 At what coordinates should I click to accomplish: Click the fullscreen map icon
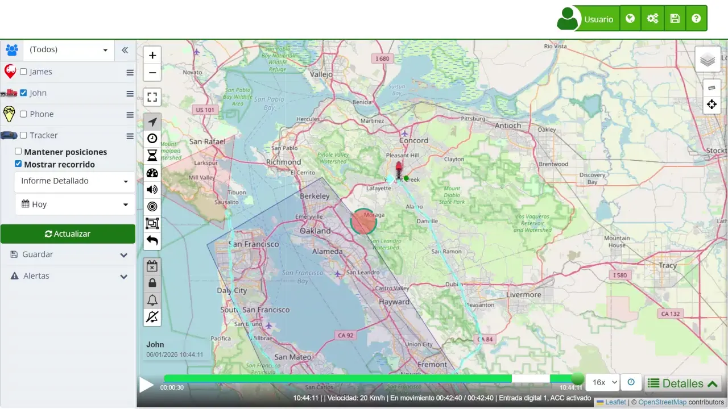click(152, 97)
